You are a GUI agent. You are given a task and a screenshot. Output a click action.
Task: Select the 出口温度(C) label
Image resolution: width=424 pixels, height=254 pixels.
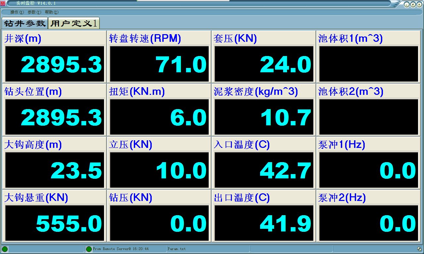(242, 198)
